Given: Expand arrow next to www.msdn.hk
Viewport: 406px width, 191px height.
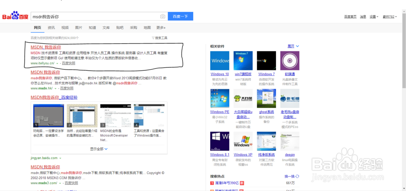Looking at the screenshot, I should (55, 89).
